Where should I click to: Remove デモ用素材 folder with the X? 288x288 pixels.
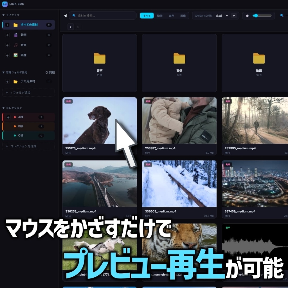[x=49, y=81]
